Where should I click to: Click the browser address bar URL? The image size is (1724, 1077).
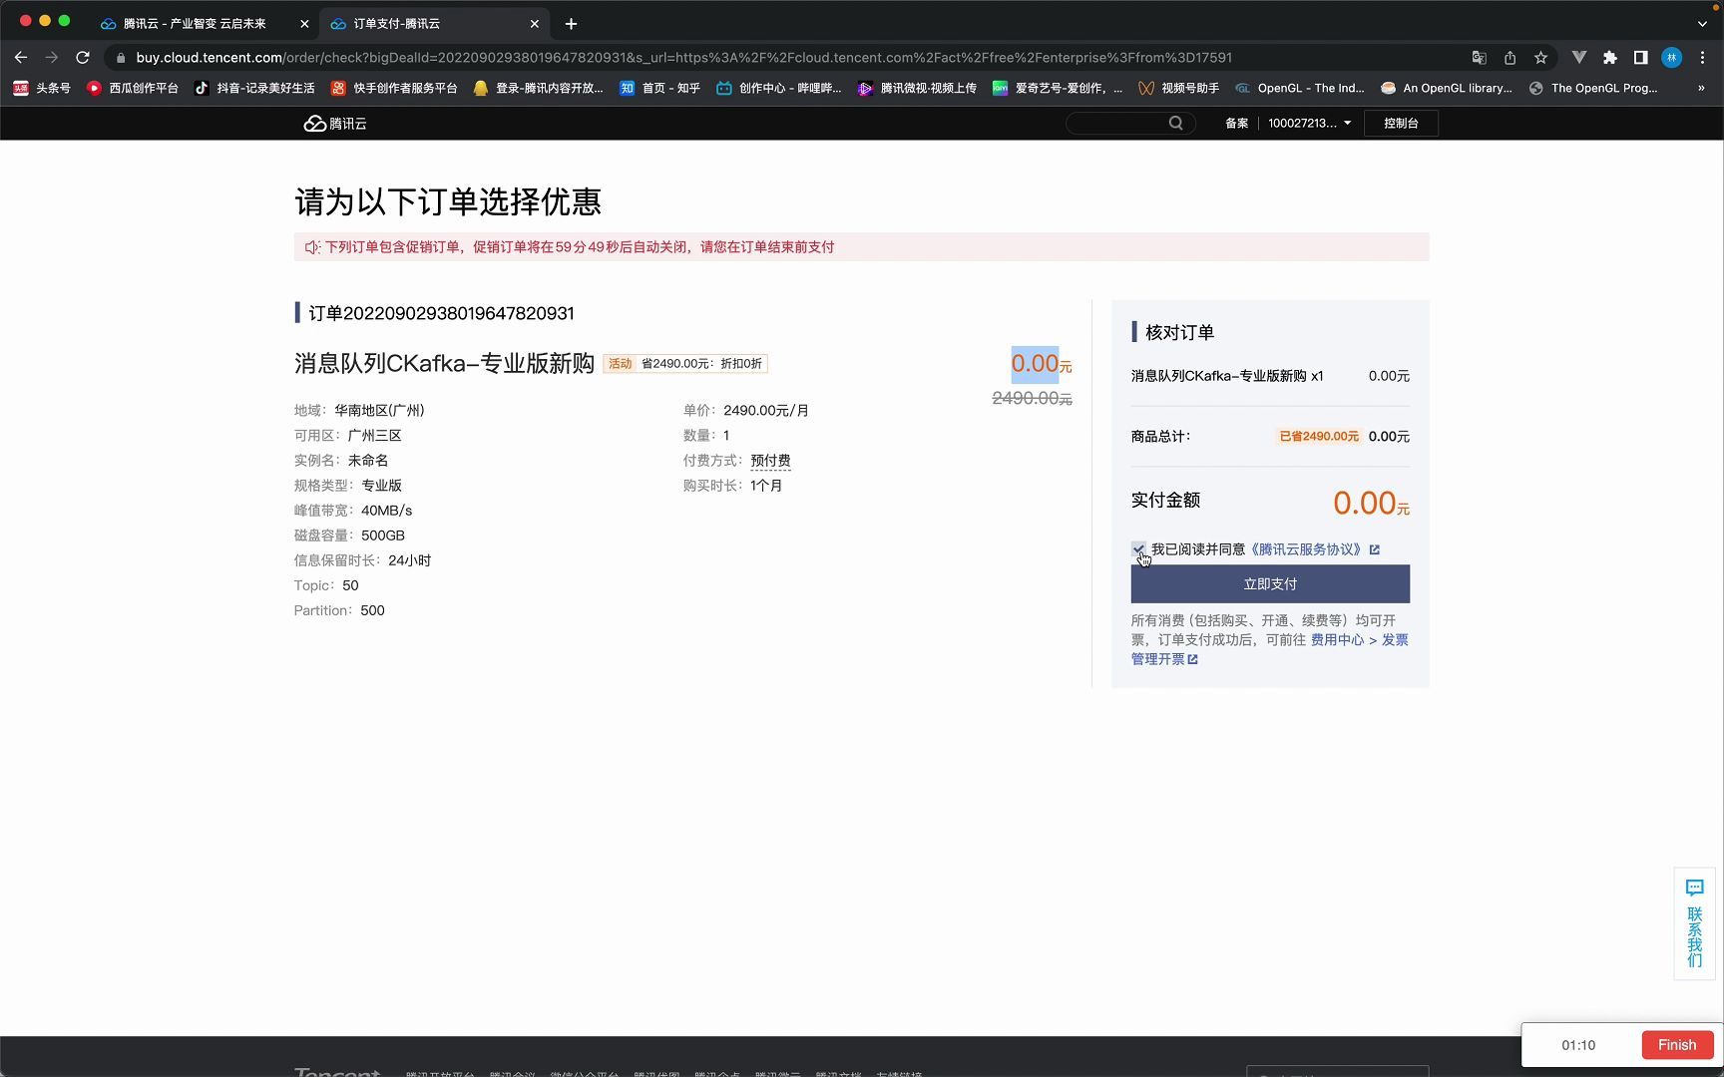click(684, 58)
